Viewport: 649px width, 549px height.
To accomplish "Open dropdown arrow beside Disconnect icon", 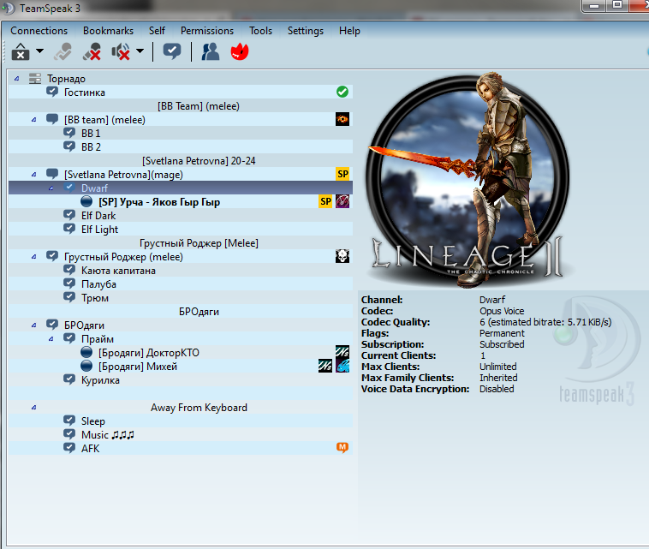I will (39, 52).
